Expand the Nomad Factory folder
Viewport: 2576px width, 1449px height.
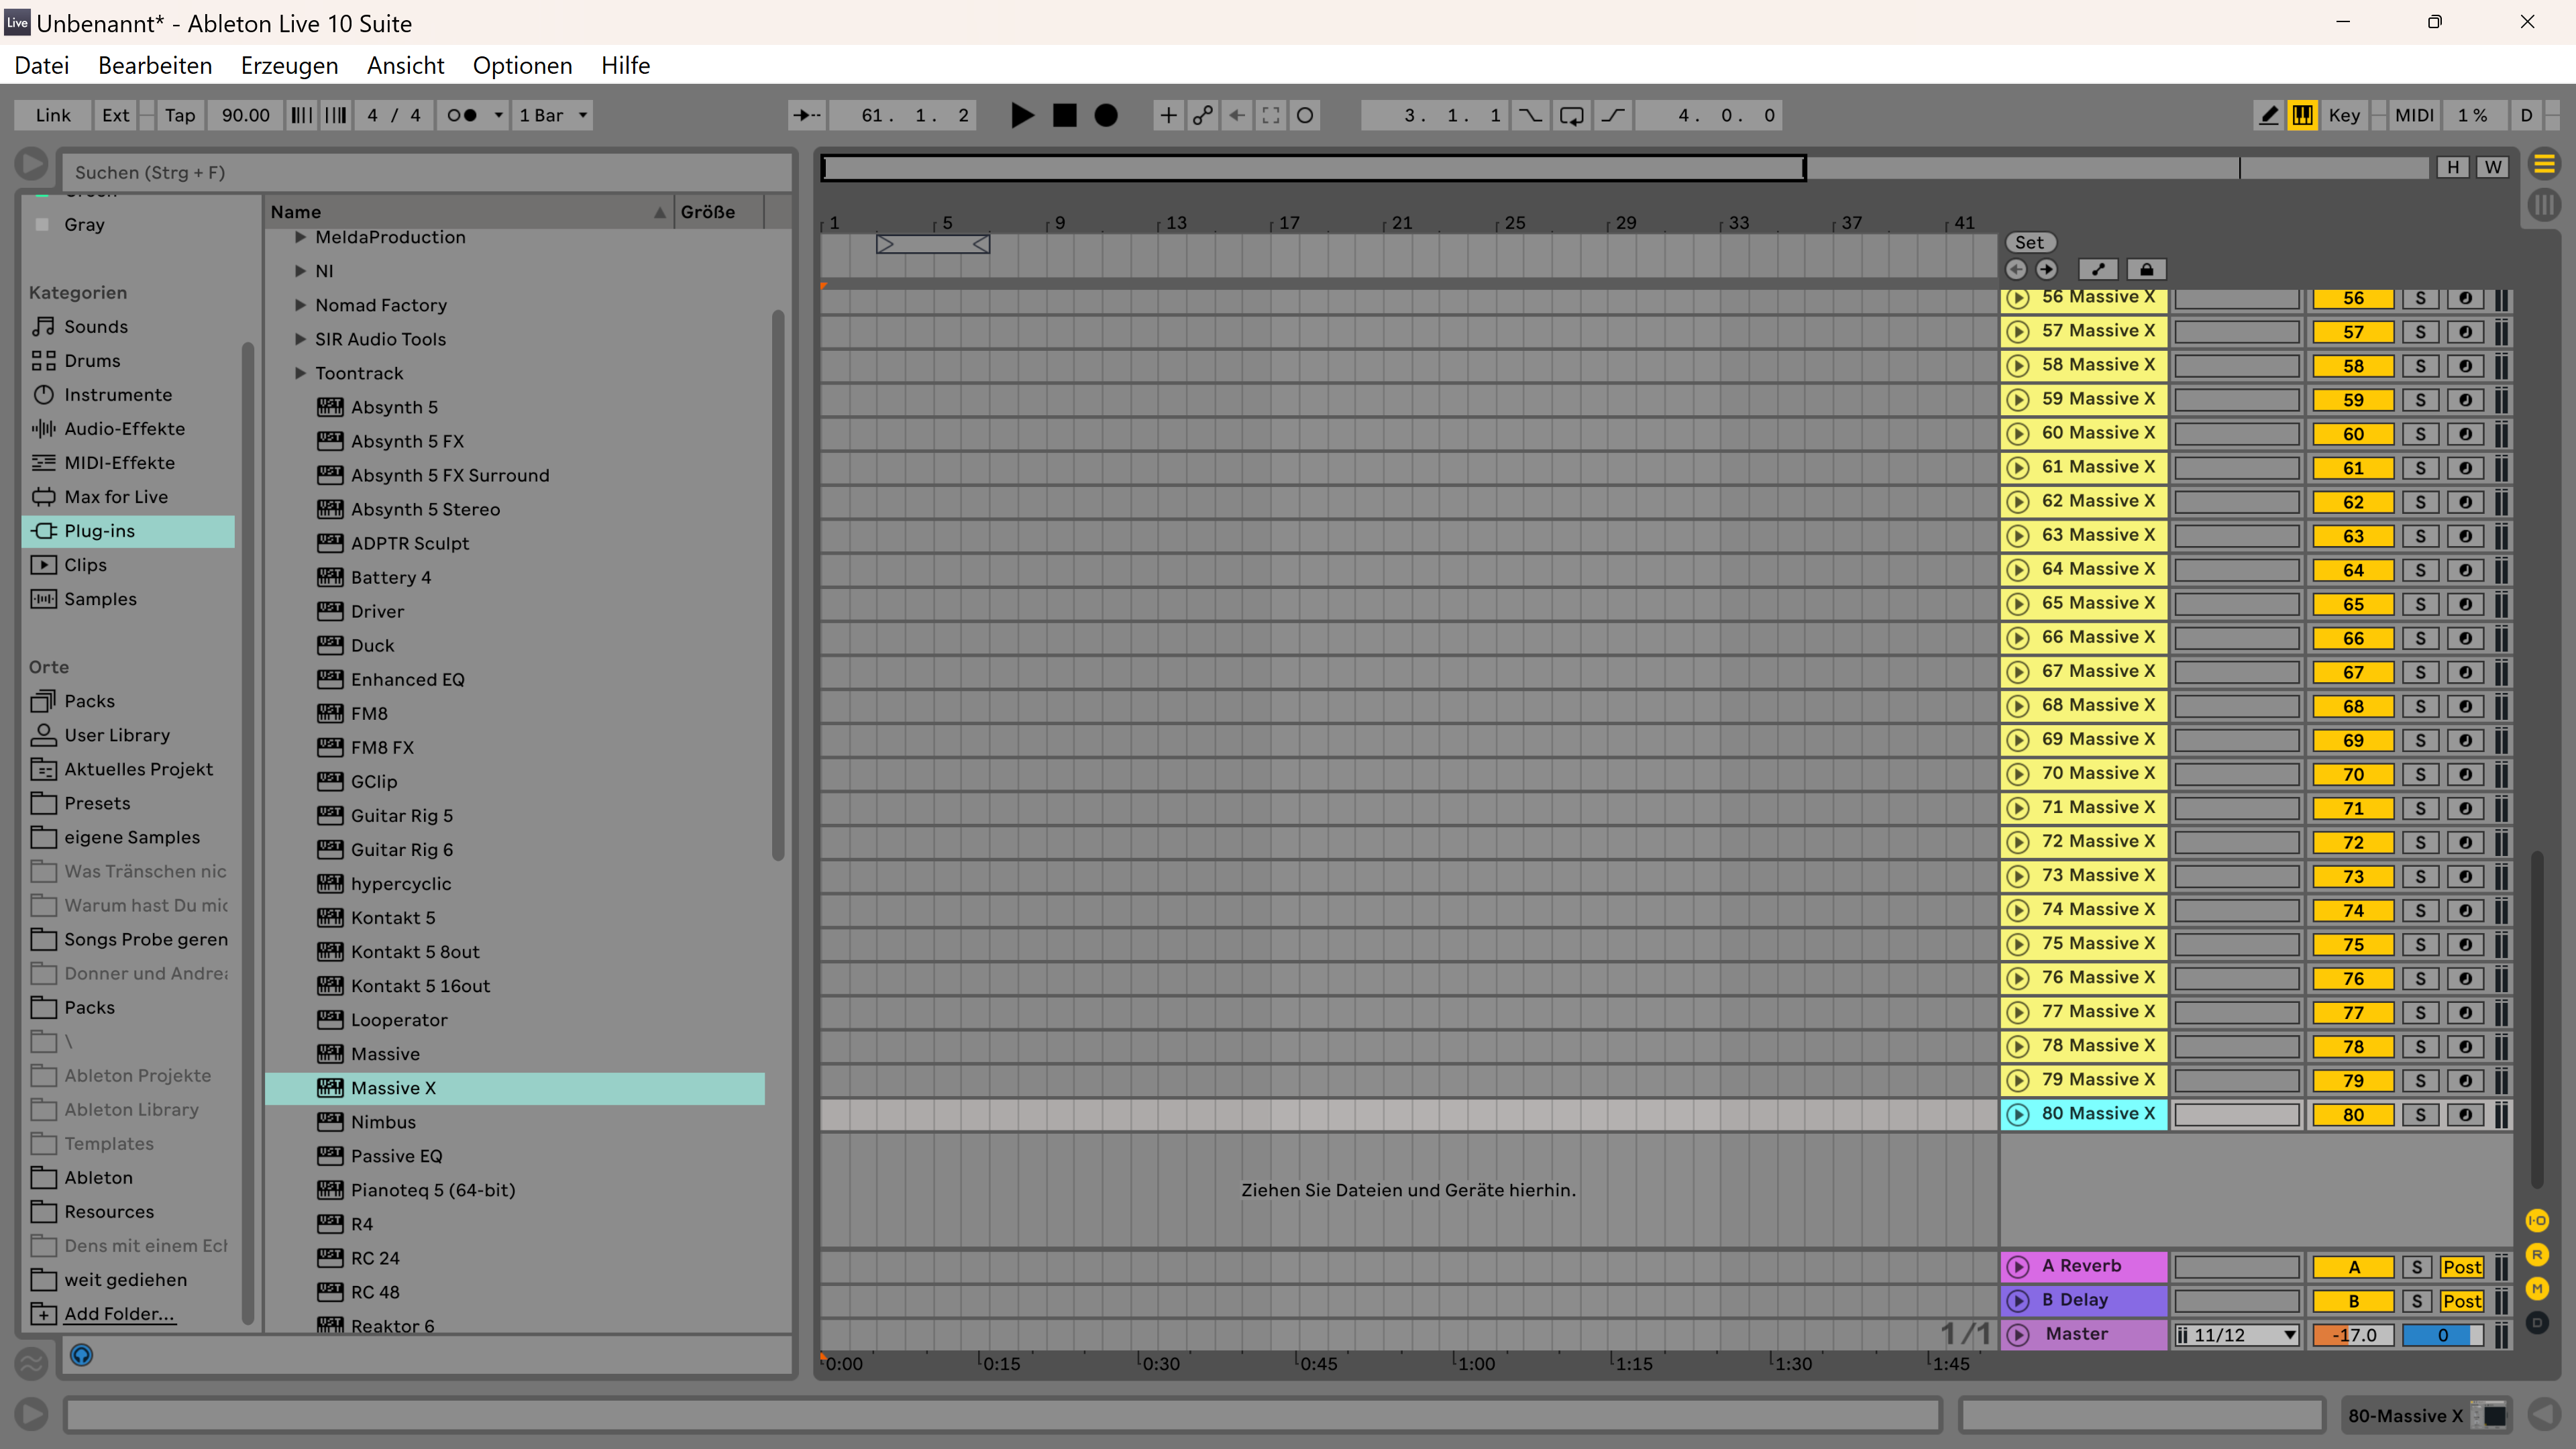pyautogui.click(x=300, y=305)
